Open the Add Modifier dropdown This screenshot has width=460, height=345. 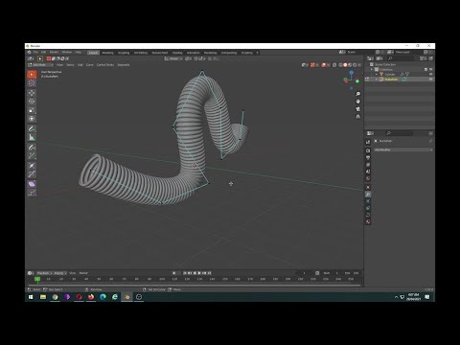[403, 149]
